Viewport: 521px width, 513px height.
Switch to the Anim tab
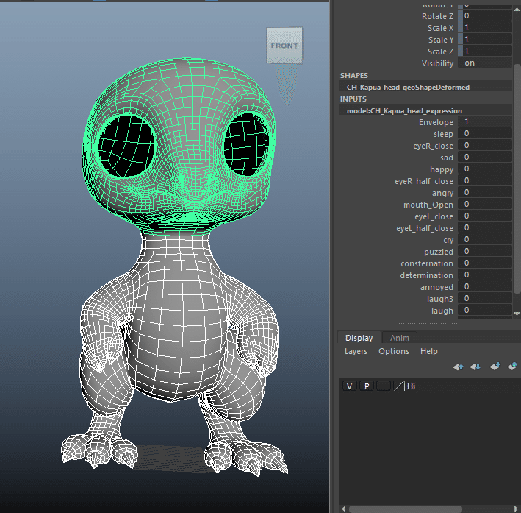399,338
